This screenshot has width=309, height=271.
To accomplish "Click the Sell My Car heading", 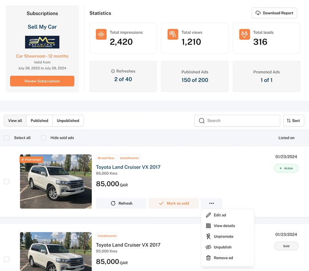I will [42, 27].
